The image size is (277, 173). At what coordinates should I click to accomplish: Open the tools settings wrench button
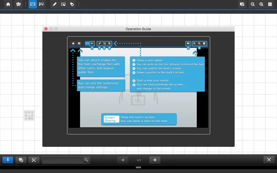(34, 160)
